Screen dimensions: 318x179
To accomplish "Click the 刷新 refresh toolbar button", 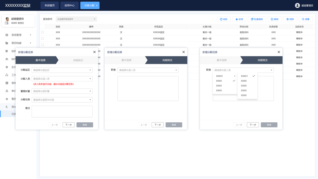I will tap(224, 19).
